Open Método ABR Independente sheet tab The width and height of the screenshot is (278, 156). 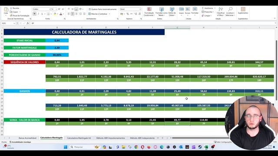tap(142, 138)
